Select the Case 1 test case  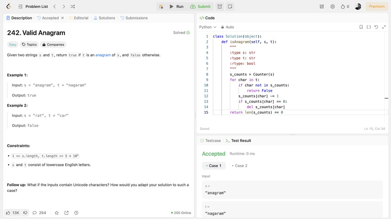[214, 166]
